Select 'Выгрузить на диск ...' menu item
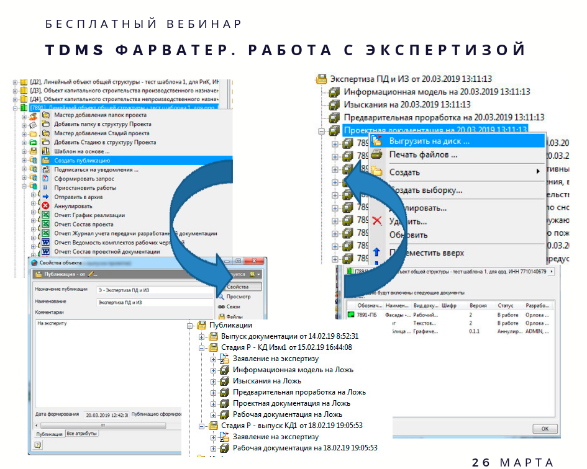 (457, 141)
